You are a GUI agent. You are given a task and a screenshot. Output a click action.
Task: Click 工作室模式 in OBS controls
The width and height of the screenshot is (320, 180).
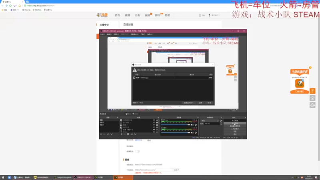pyautogui.click(x=235, y=129)
